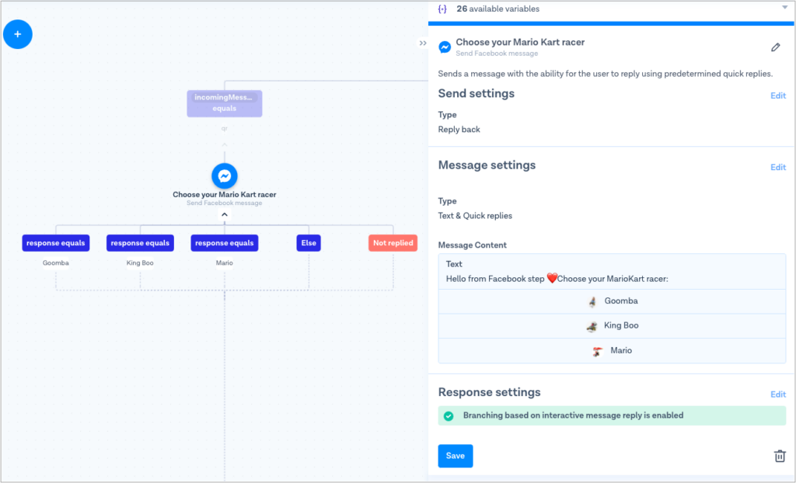Click the trash icon to delete the step
The width and height of the screenshot is (796, 483).
pyautogui.click(x=780, y=456)
